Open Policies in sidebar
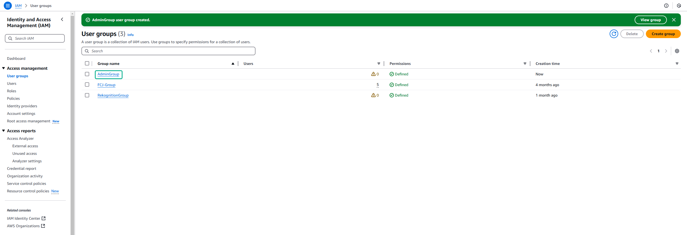This screenshot has width=687, height=235. click(13, 98)
